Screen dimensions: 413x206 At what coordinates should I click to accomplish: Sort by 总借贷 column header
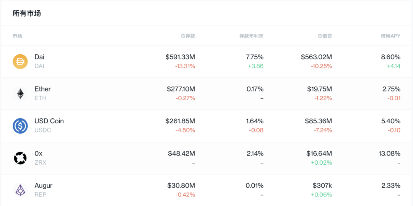(x=325, y=36)
